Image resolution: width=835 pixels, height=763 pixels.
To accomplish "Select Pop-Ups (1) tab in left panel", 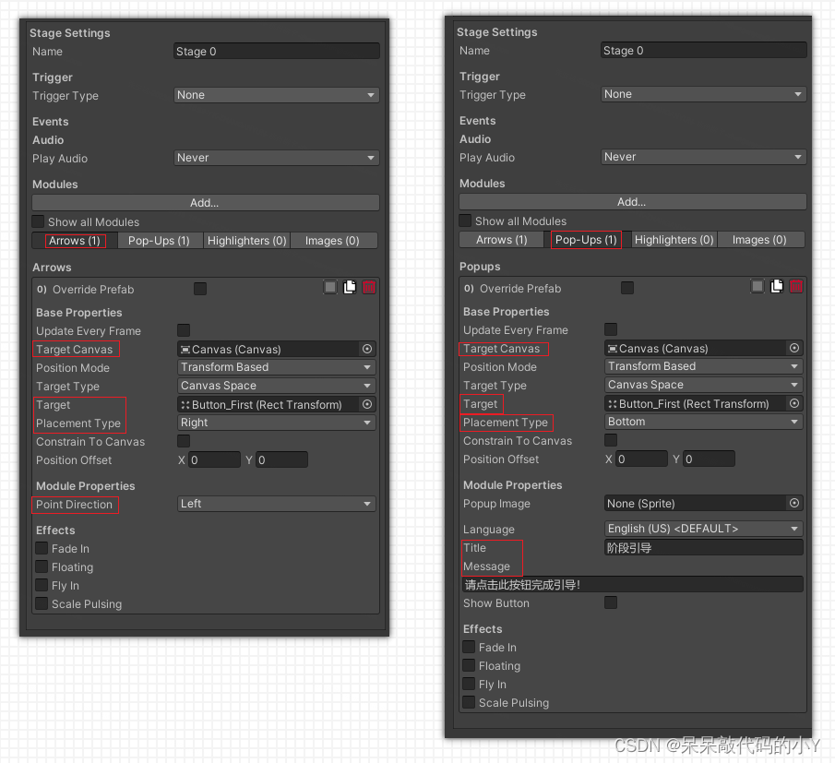I will 160,241.
